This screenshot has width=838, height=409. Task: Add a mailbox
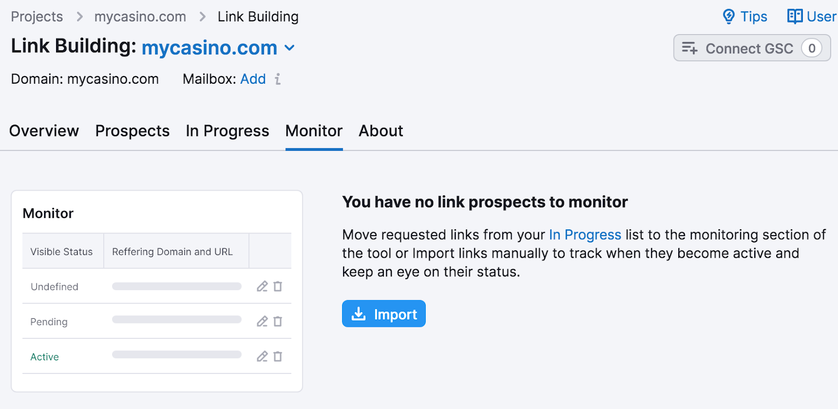coord(253,79)
